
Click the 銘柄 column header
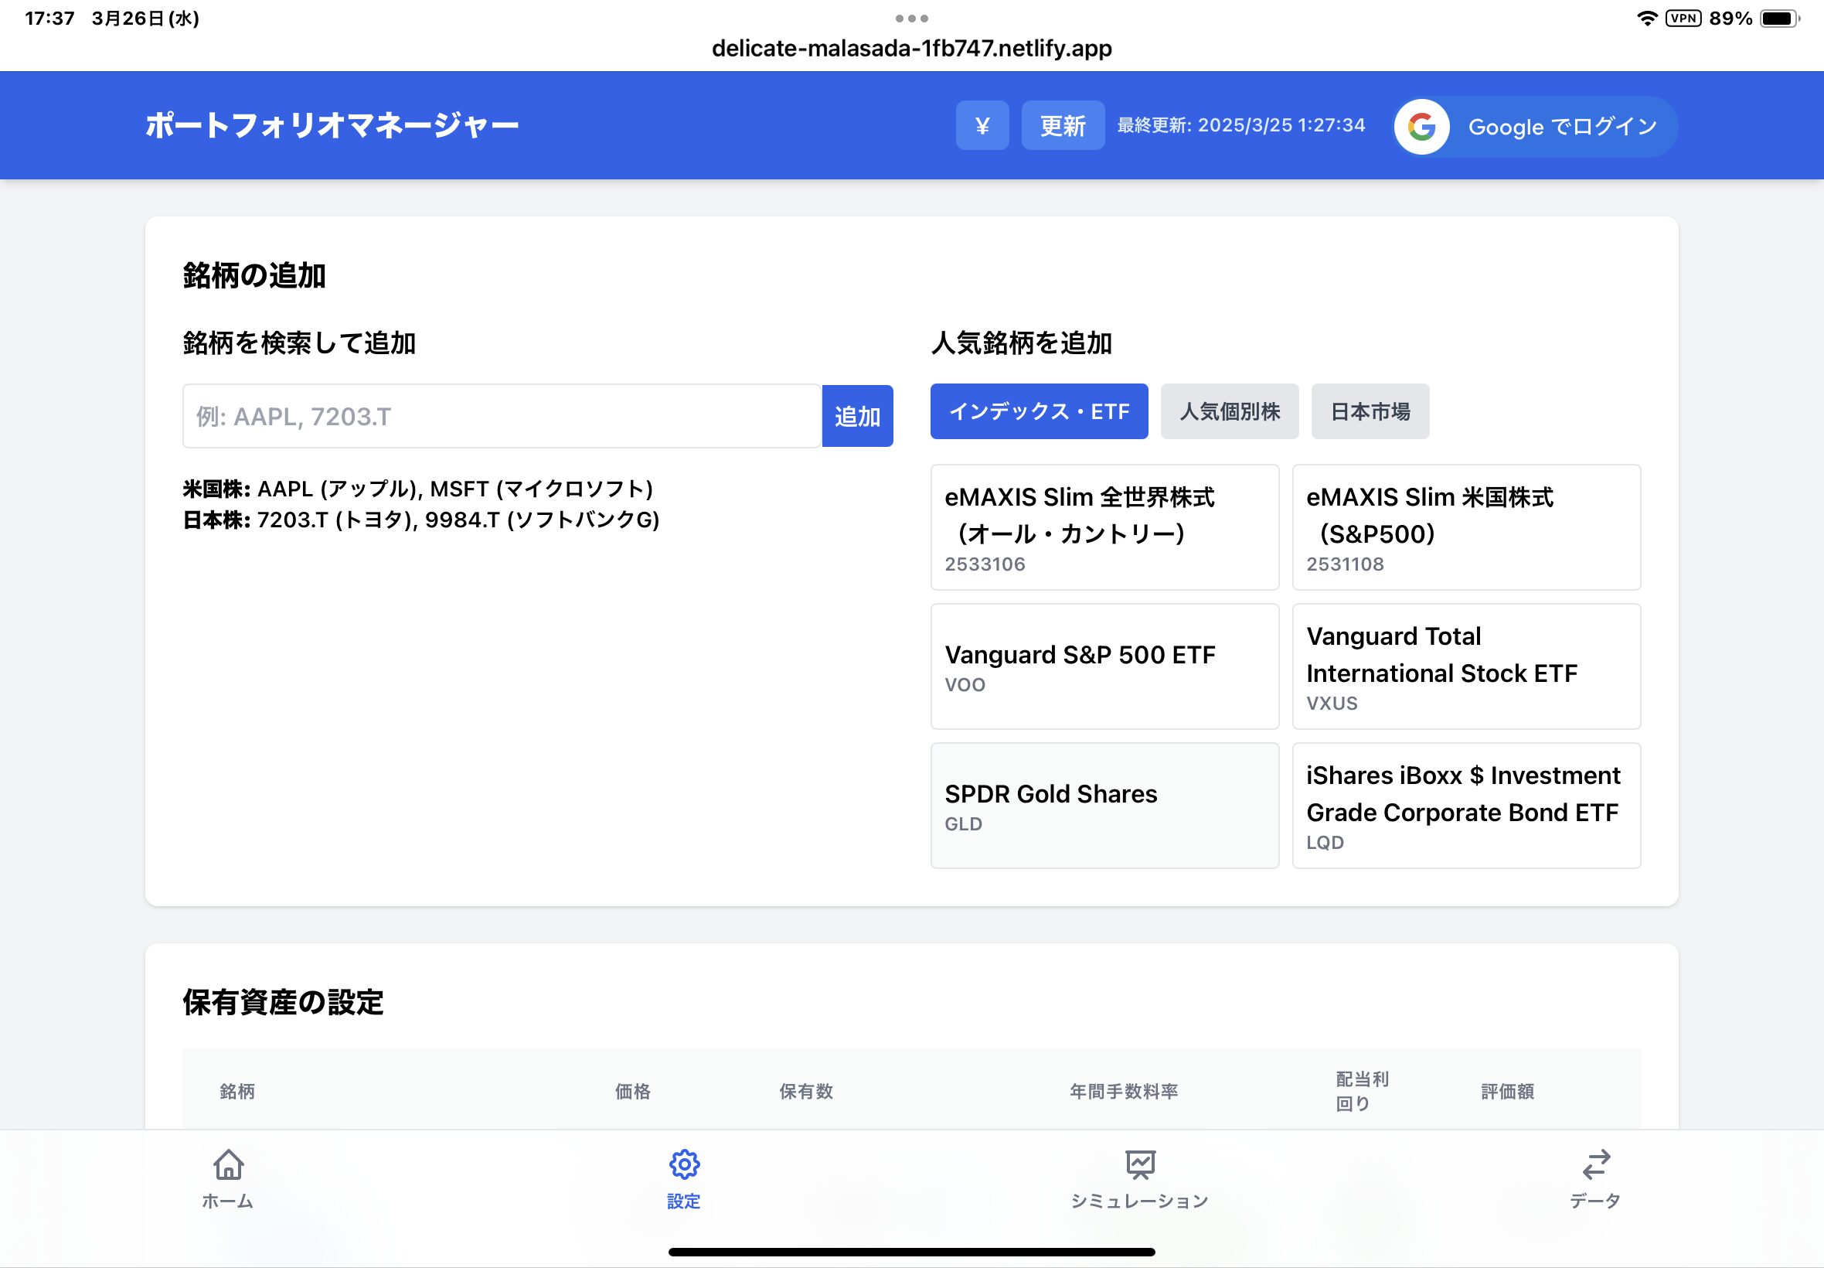click(x=237, y=1092)
